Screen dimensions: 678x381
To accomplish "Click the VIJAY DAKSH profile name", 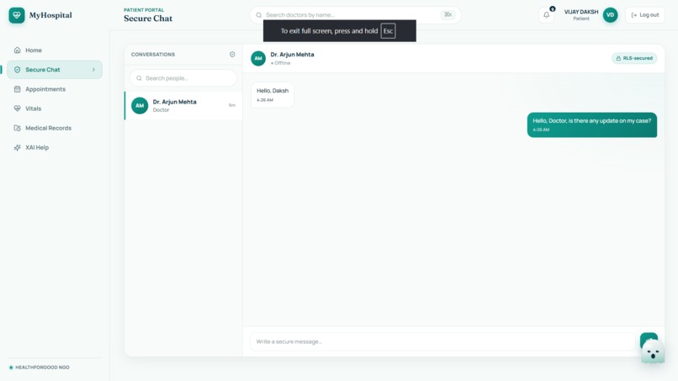I will 581,12.
